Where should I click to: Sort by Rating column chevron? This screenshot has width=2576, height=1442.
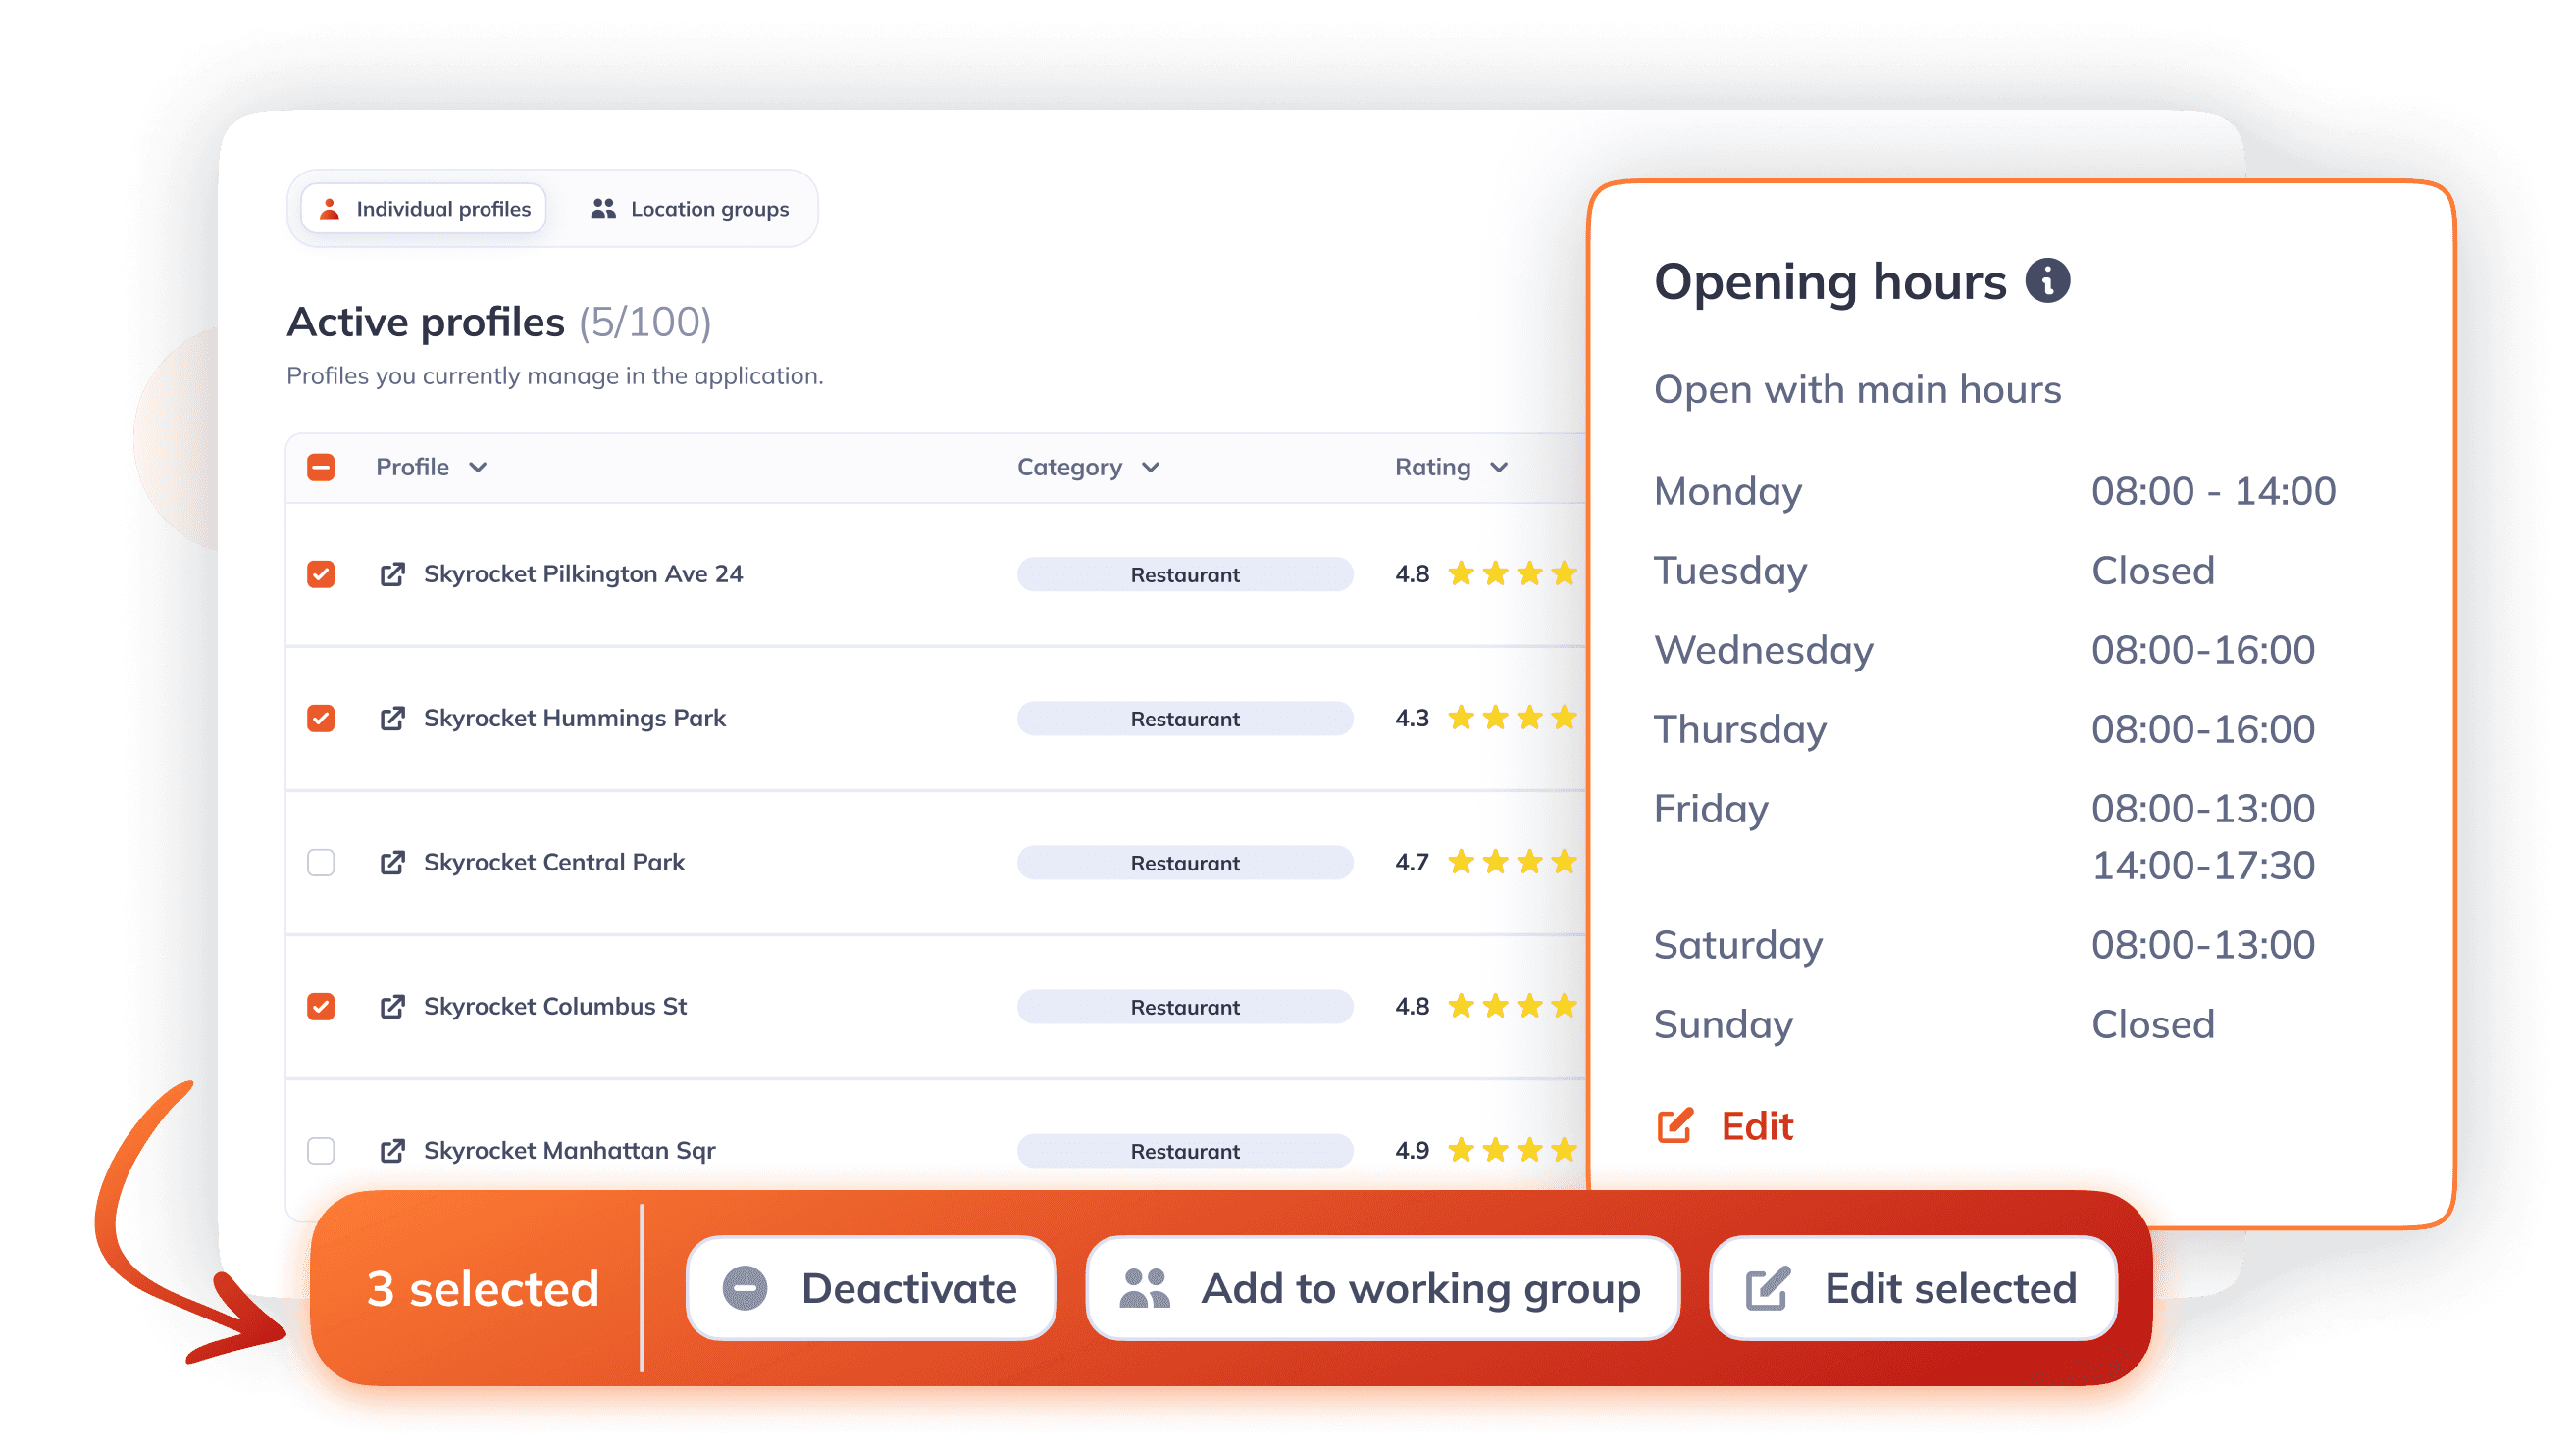(x=1499, y=468)
